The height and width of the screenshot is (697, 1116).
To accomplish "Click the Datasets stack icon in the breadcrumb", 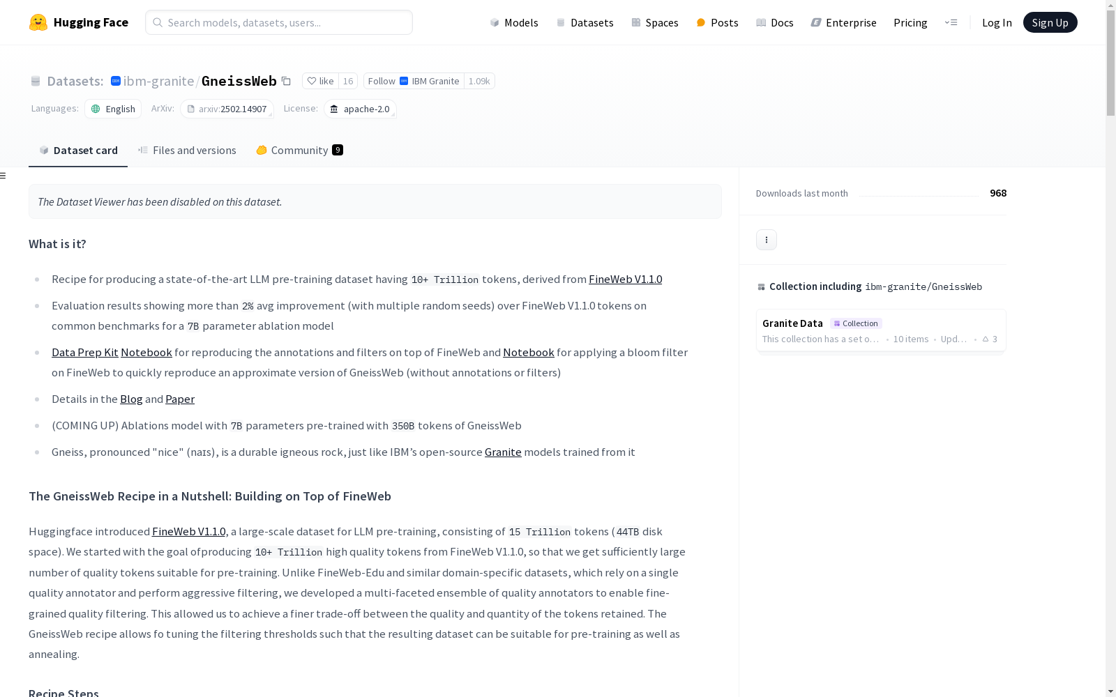I will pyautogui.click(x=36, y=81).
